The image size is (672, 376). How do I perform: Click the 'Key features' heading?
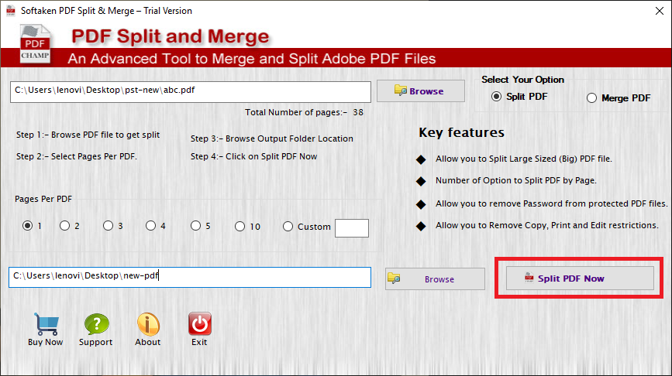click(462, 132)
